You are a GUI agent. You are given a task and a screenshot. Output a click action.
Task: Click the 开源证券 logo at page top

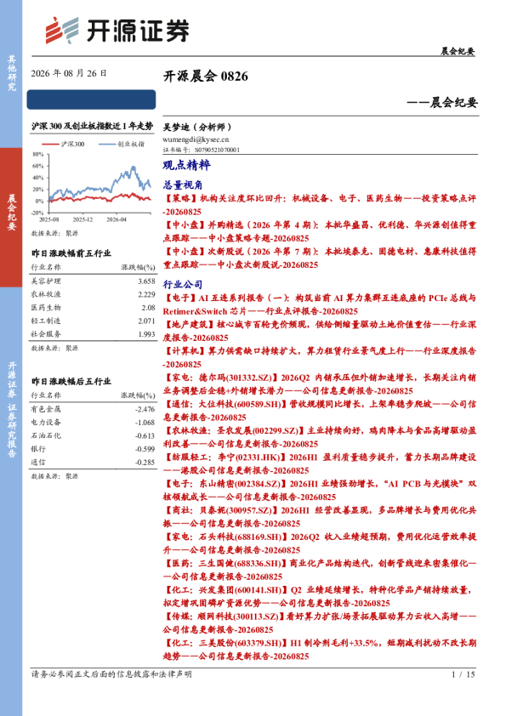coord(117,31)
